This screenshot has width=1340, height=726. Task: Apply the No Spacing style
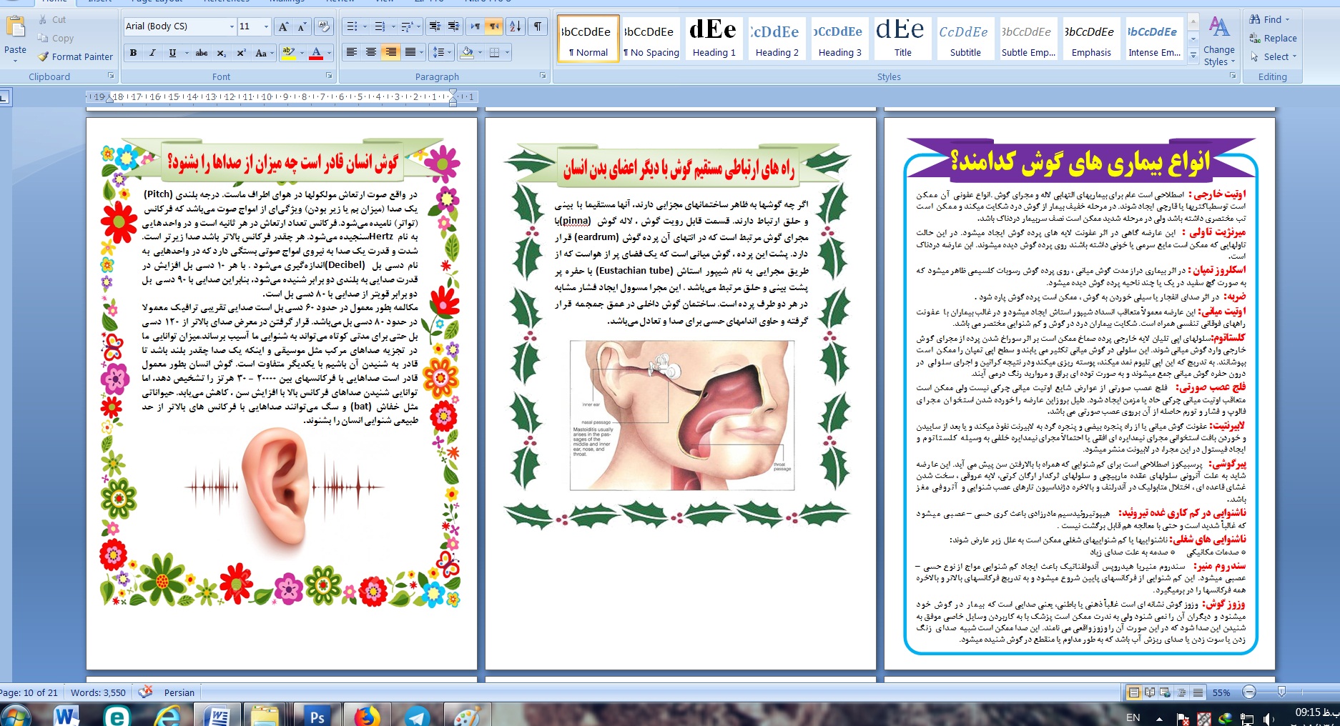click(651, 38)
